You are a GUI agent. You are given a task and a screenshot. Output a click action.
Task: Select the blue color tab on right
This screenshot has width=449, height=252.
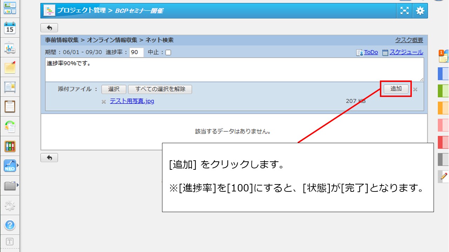(443, 74)
